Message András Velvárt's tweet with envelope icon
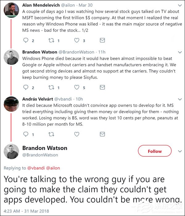185x216 pixels. coord(102,134)
